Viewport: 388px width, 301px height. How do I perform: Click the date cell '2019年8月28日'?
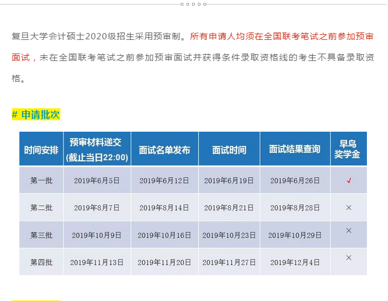point(295,208)
